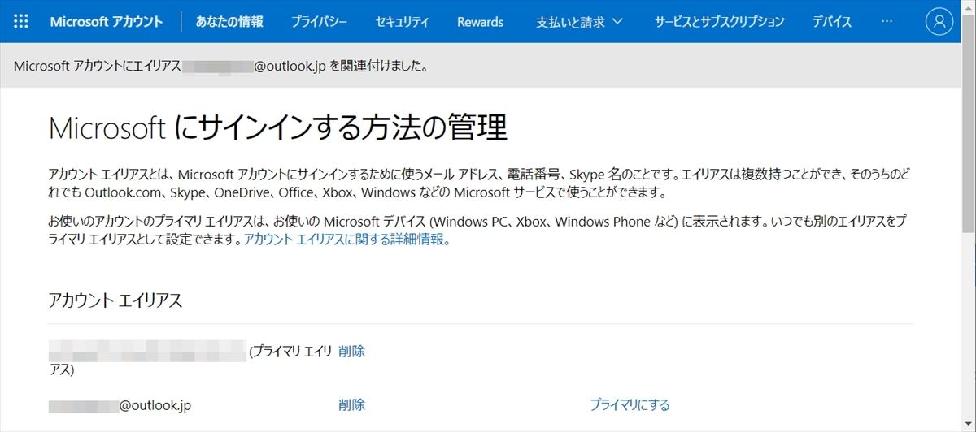Click the Microsoft にサインインする方法の管理 heading

point(278,129)
